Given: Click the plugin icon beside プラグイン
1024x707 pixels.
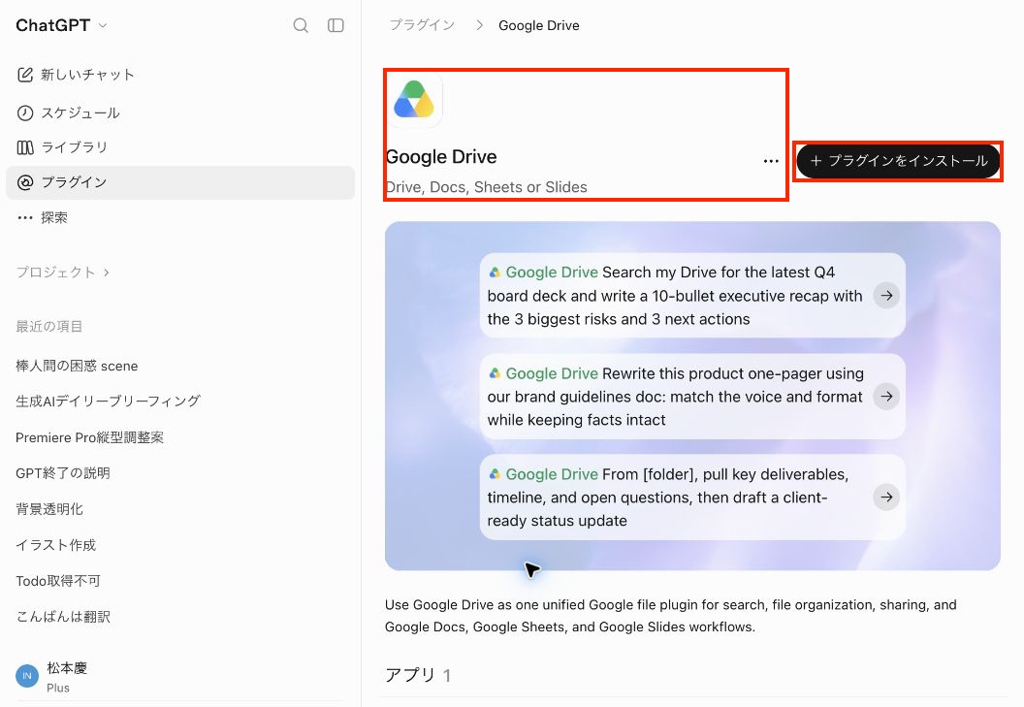Looking at the screenshot, I should (25, 182).
